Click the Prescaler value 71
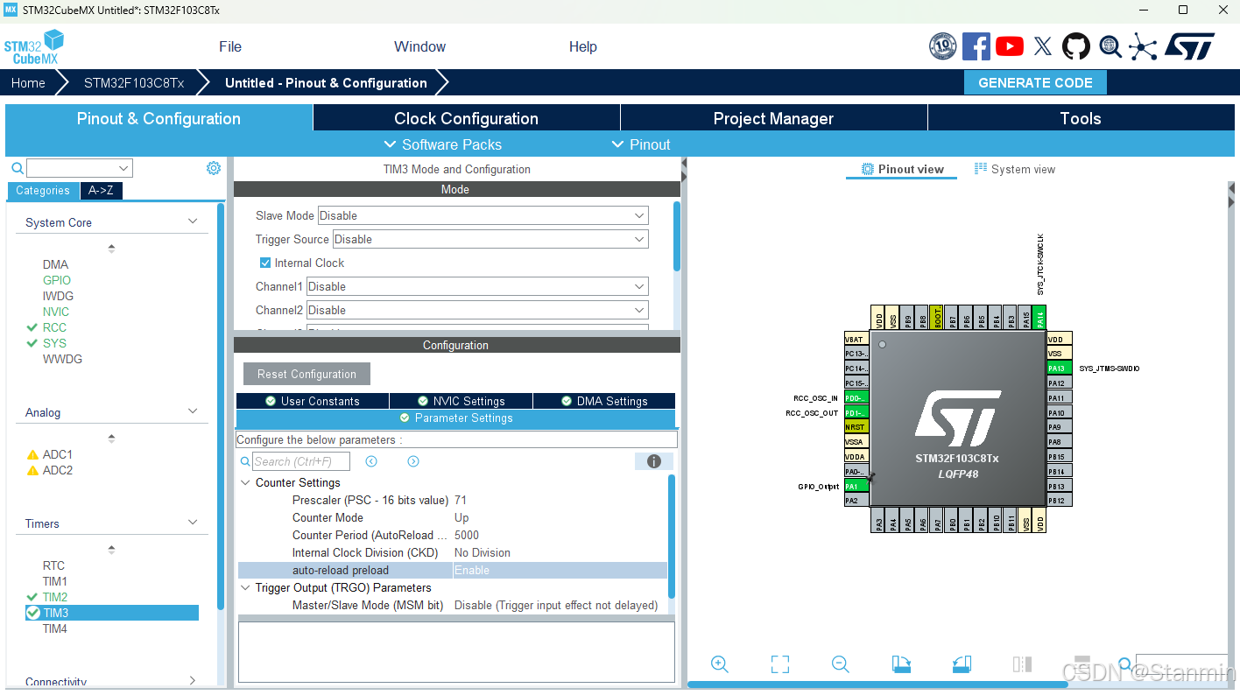Viewport: 1240px width, 695px height. 461,500
